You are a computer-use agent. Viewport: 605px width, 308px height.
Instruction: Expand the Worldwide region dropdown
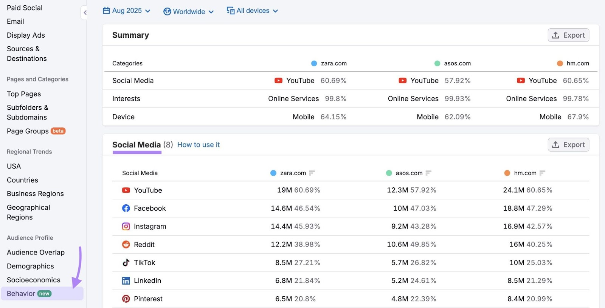coord(189,12)
